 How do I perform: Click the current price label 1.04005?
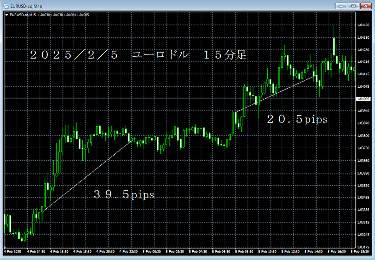pos(364,99)
